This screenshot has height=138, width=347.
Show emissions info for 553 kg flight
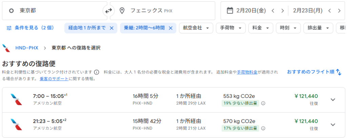(x=263, y=104)
